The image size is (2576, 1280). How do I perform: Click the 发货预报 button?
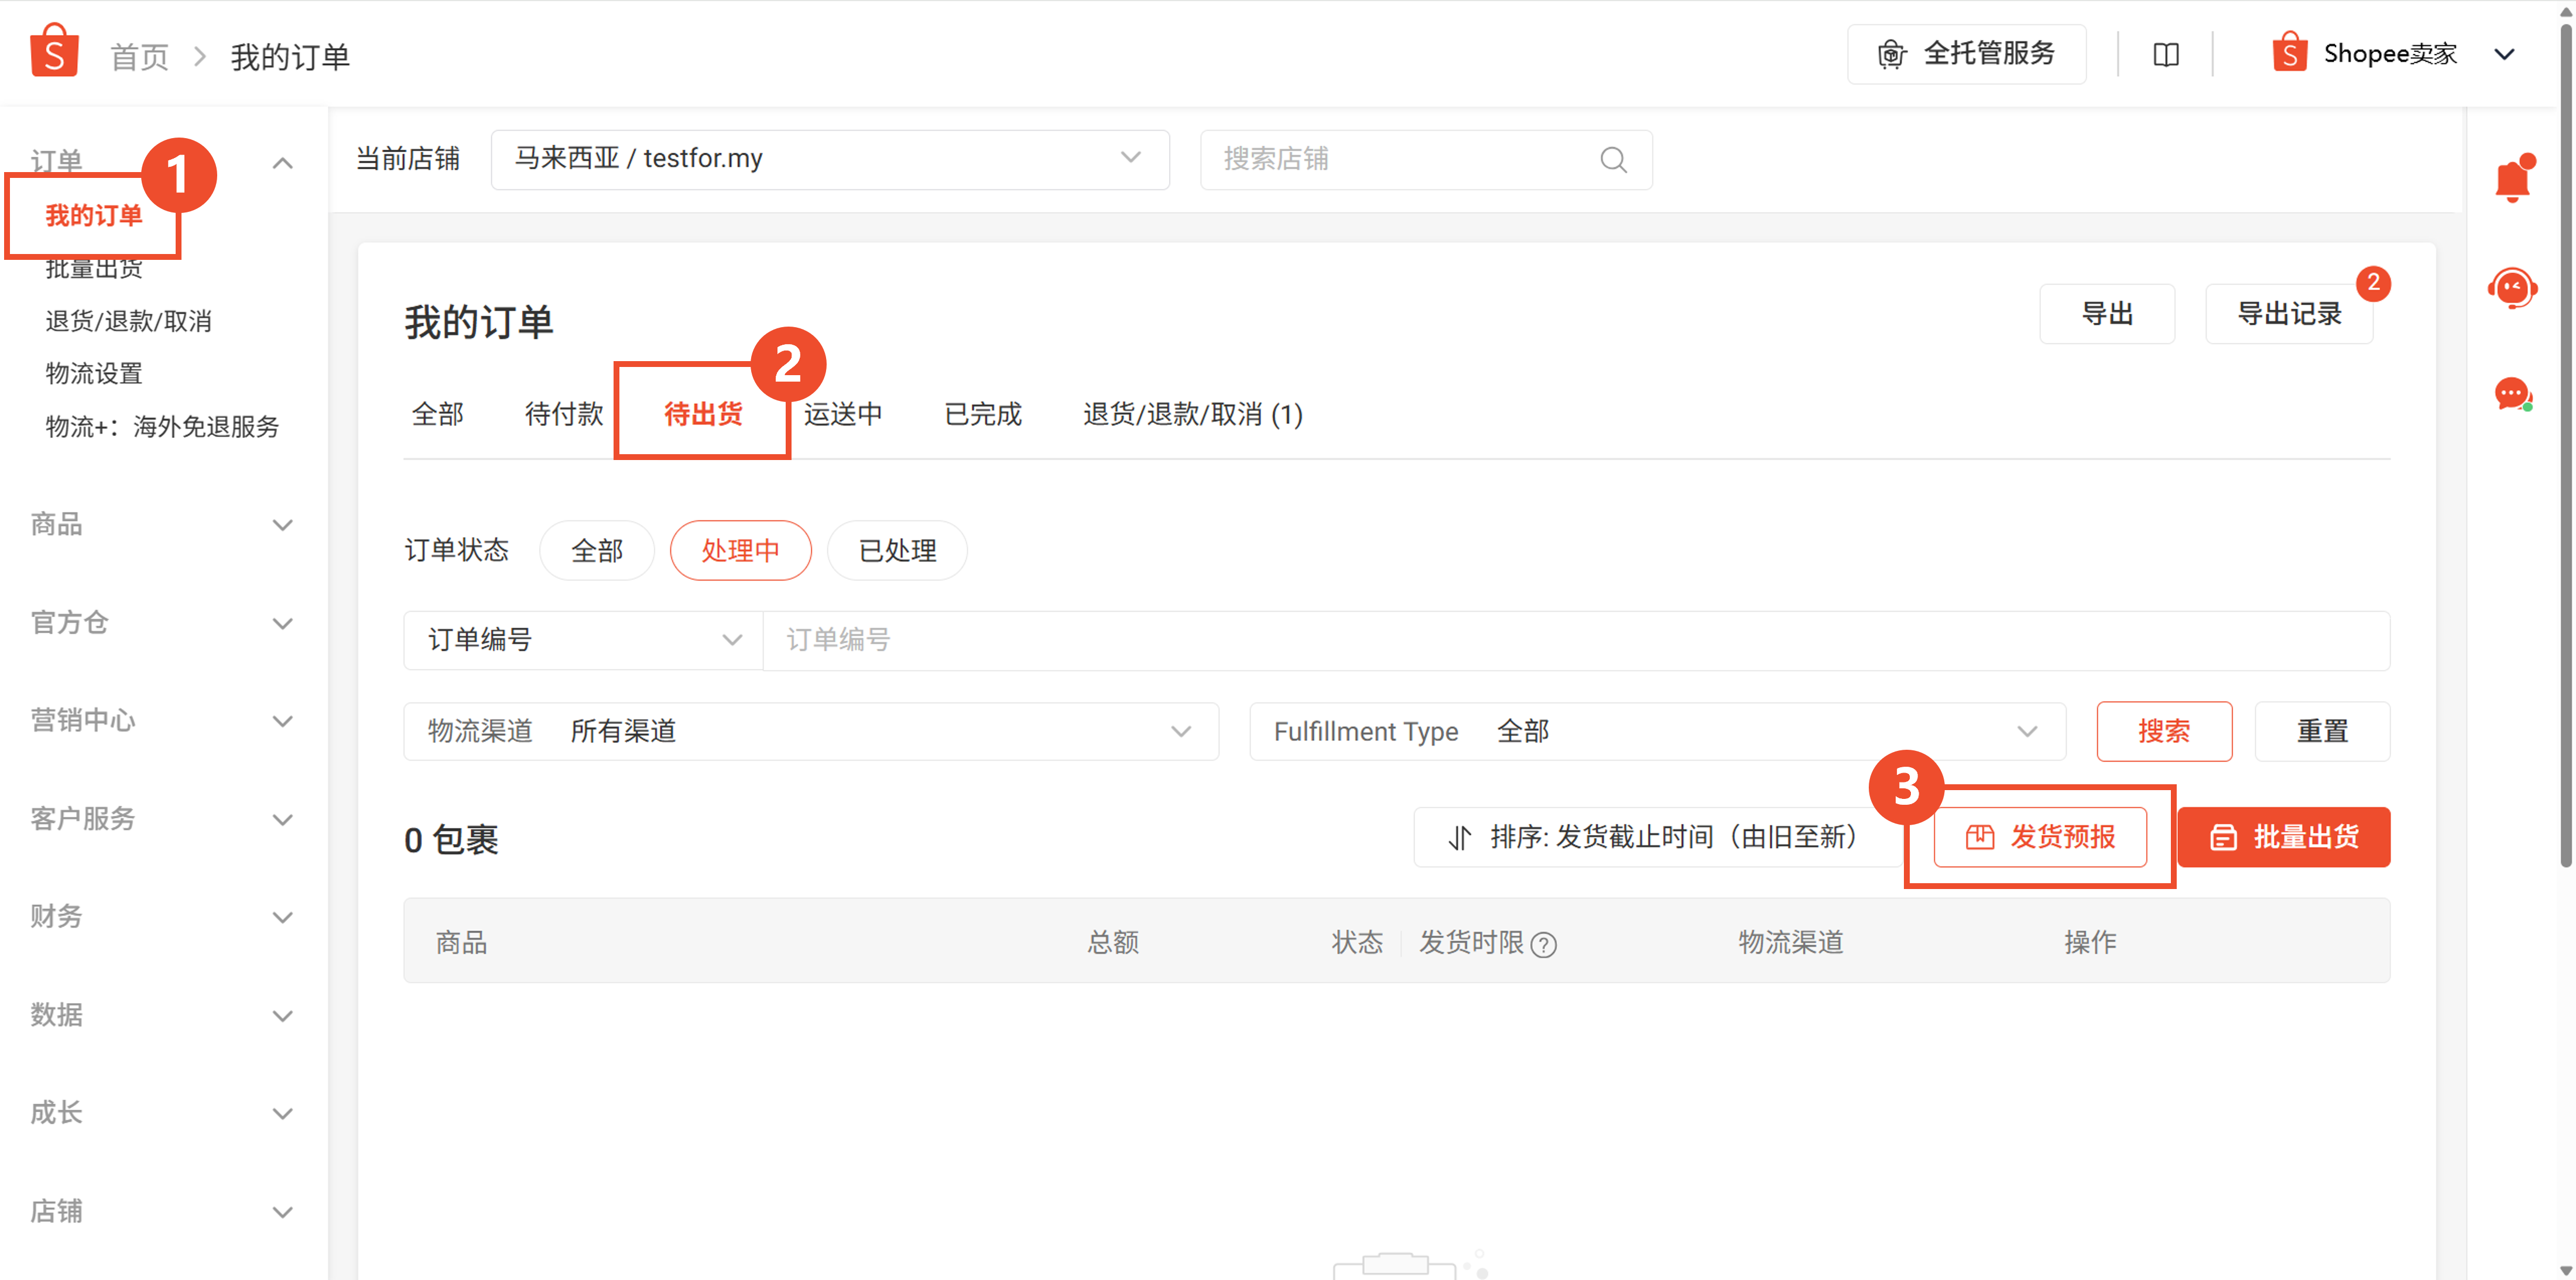2040,837
